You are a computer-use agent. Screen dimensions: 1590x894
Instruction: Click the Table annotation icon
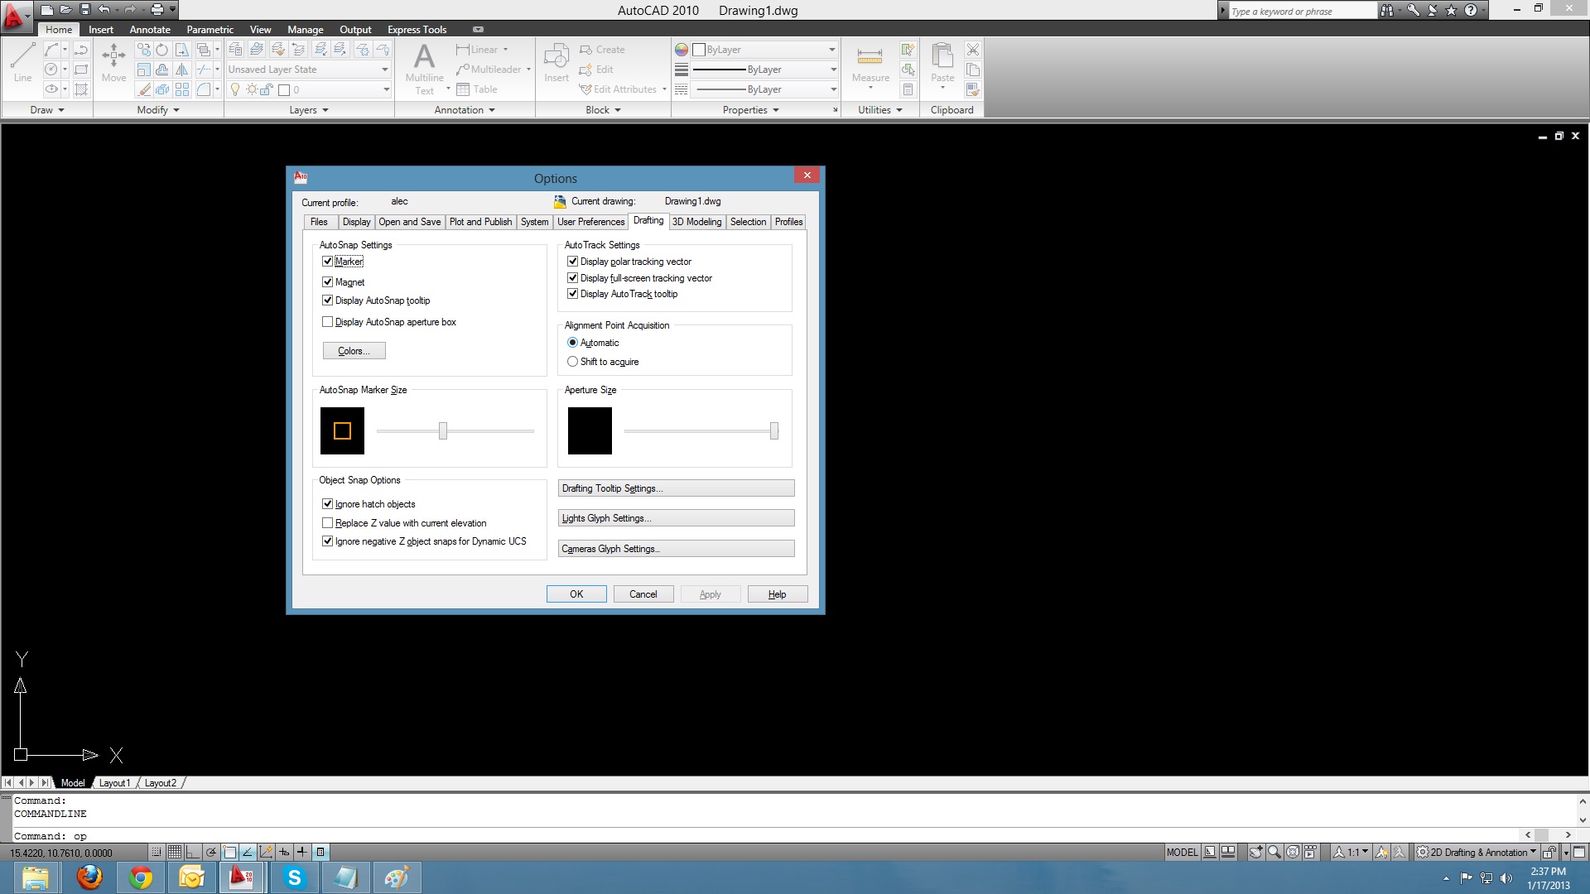pyautogui.click(x=477, y=89)
